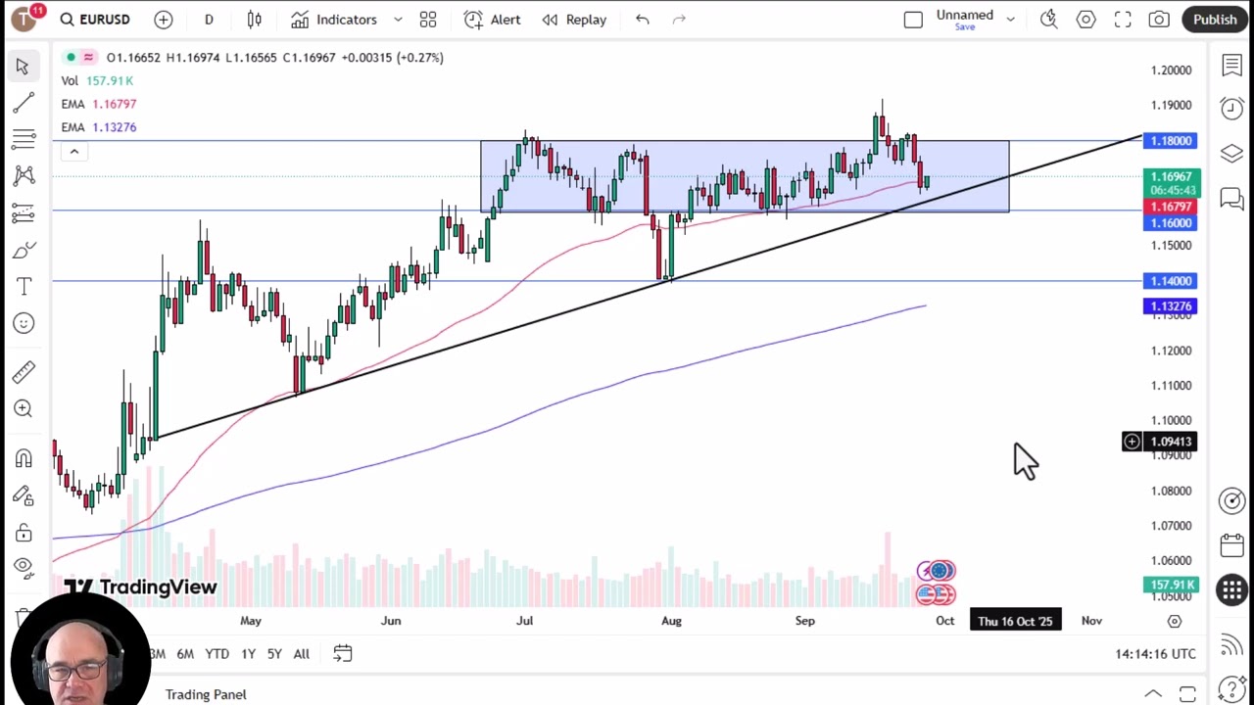Toggle magnet snap mode for drawings
Viewport: 1254px width, 705px height.
(24, 458)
